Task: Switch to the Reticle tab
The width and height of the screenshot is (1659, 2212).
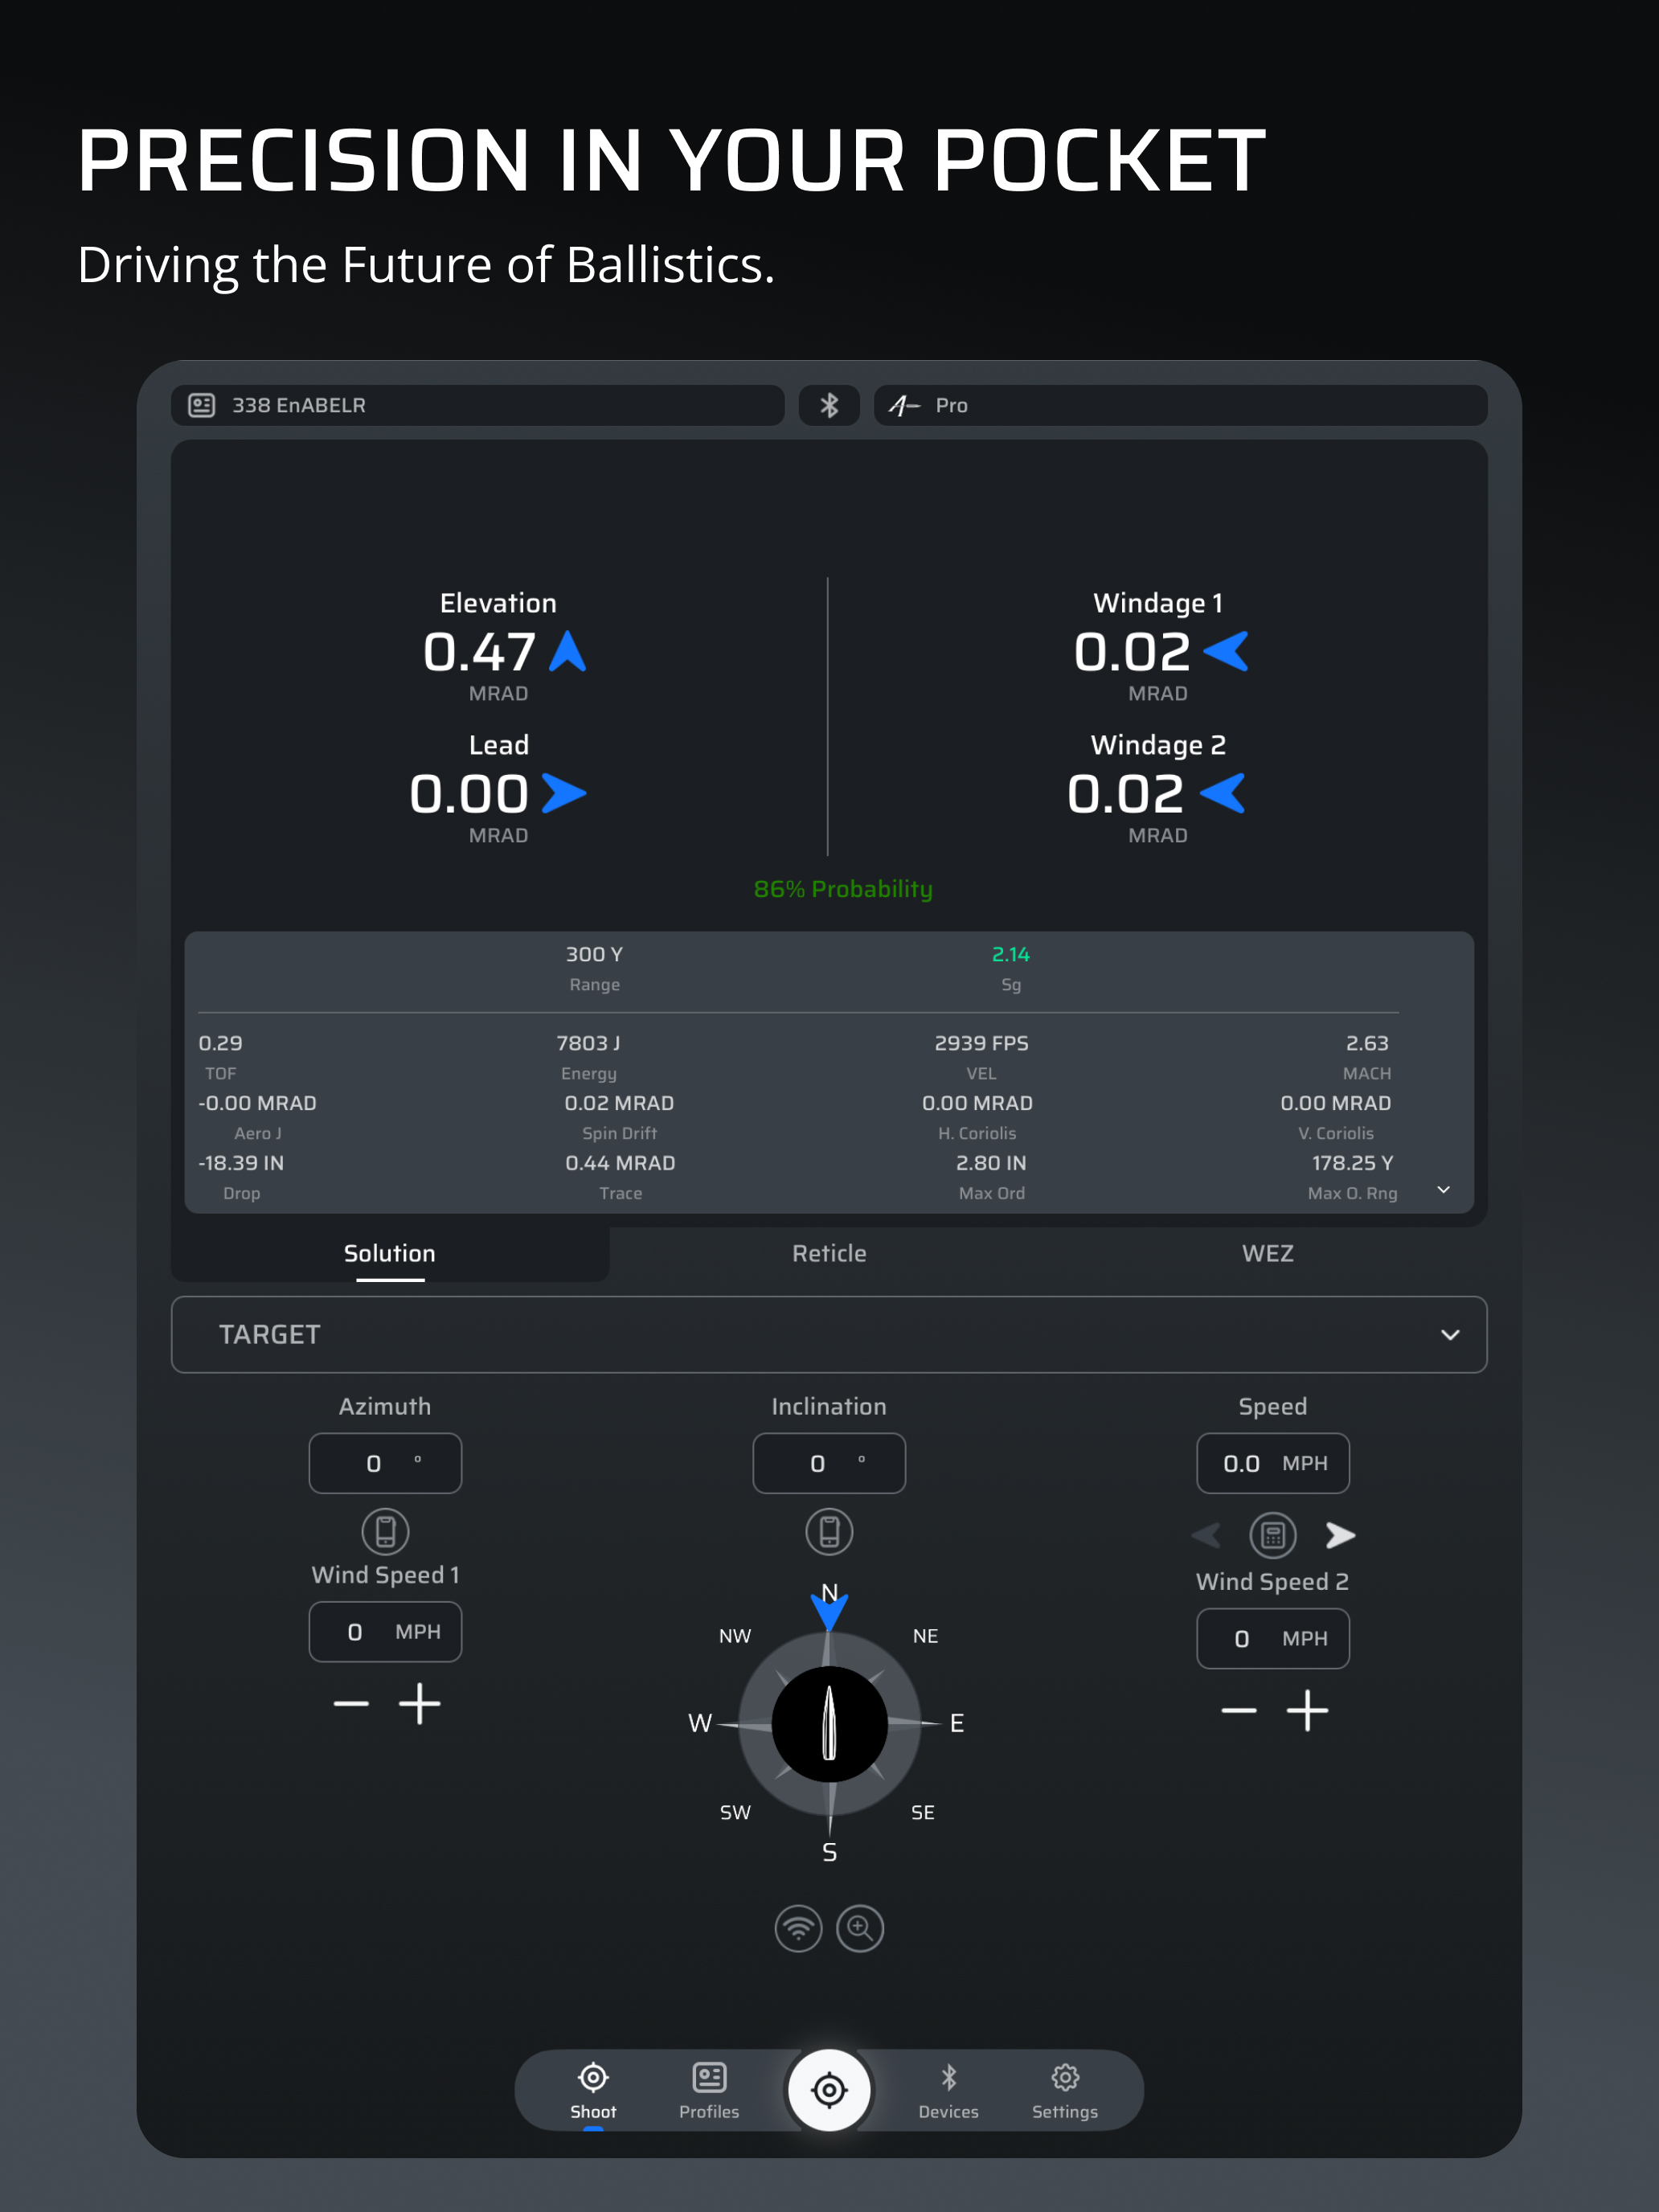Action: point(829,1253)
